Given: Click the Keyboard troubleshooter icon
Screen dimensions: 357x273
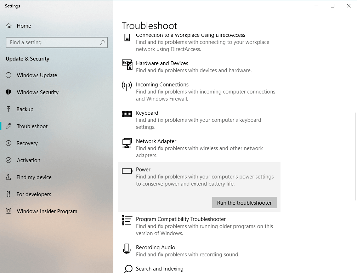Looking at the screenshot, I should pos(127,114).
